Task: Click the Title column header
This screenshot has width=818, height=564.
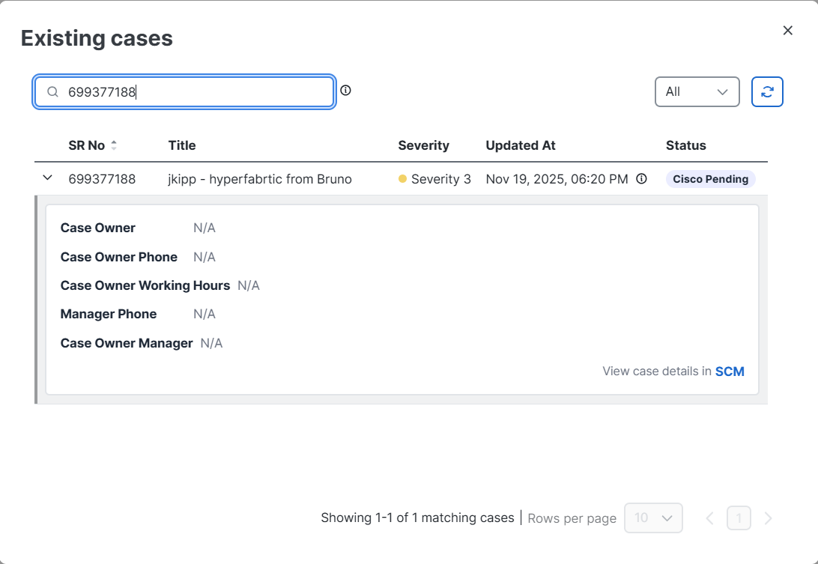Action: pyautogui.click(x=182, y=145)
